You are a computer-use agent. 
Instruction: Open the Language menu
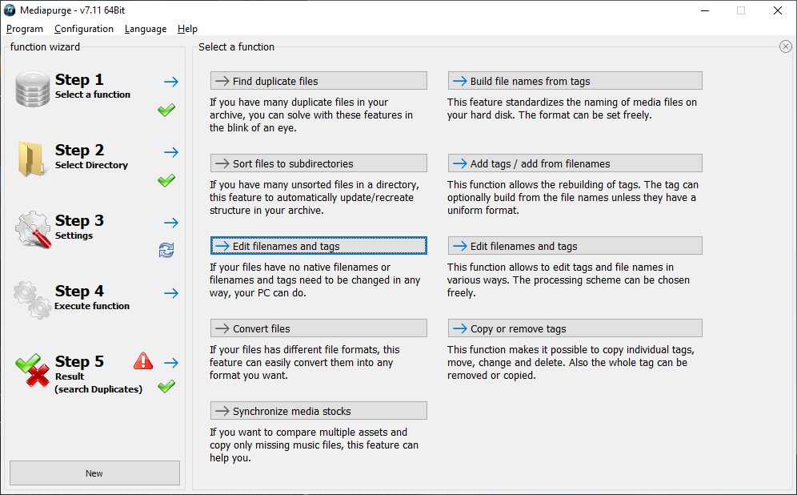pos(146,29)
